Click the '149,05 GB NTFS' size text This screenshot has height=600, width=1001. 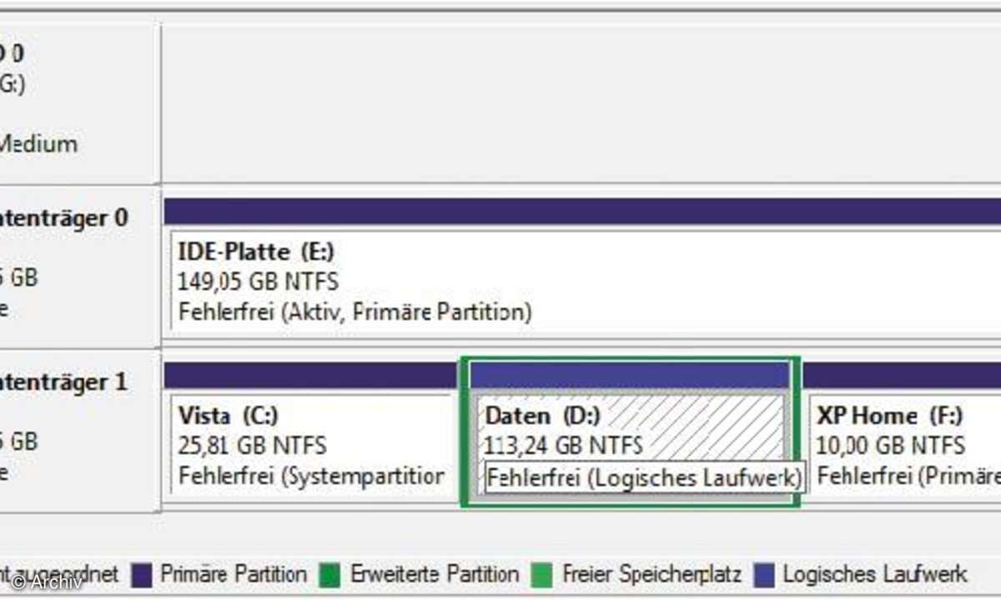259,282
